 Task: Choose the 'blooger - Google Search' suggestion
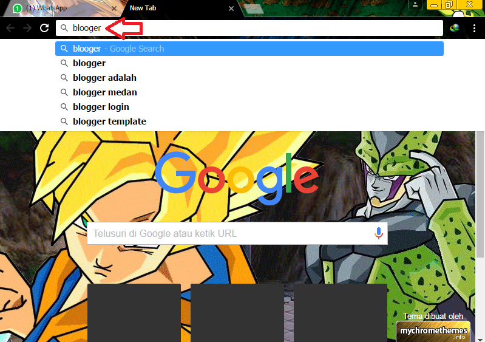[x=249, y=49]
